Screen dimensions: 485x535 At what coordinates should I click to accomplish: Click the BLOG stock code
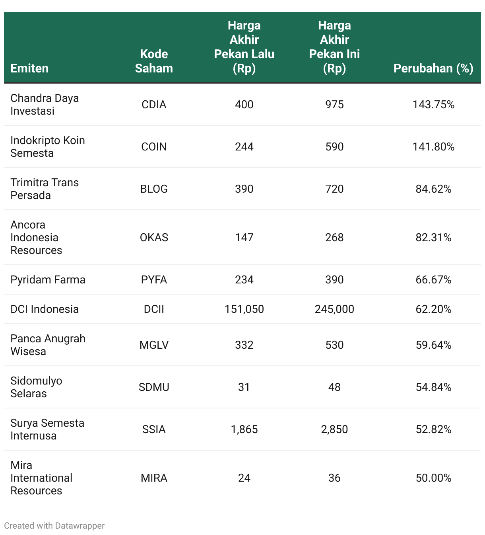coord(154,189)
